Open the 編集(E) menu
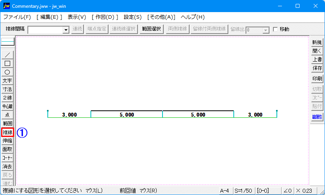 [49, 17]
